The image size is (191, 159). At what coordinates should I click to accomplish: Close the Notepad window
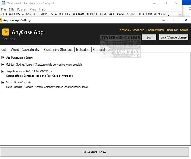click(176, 3)
